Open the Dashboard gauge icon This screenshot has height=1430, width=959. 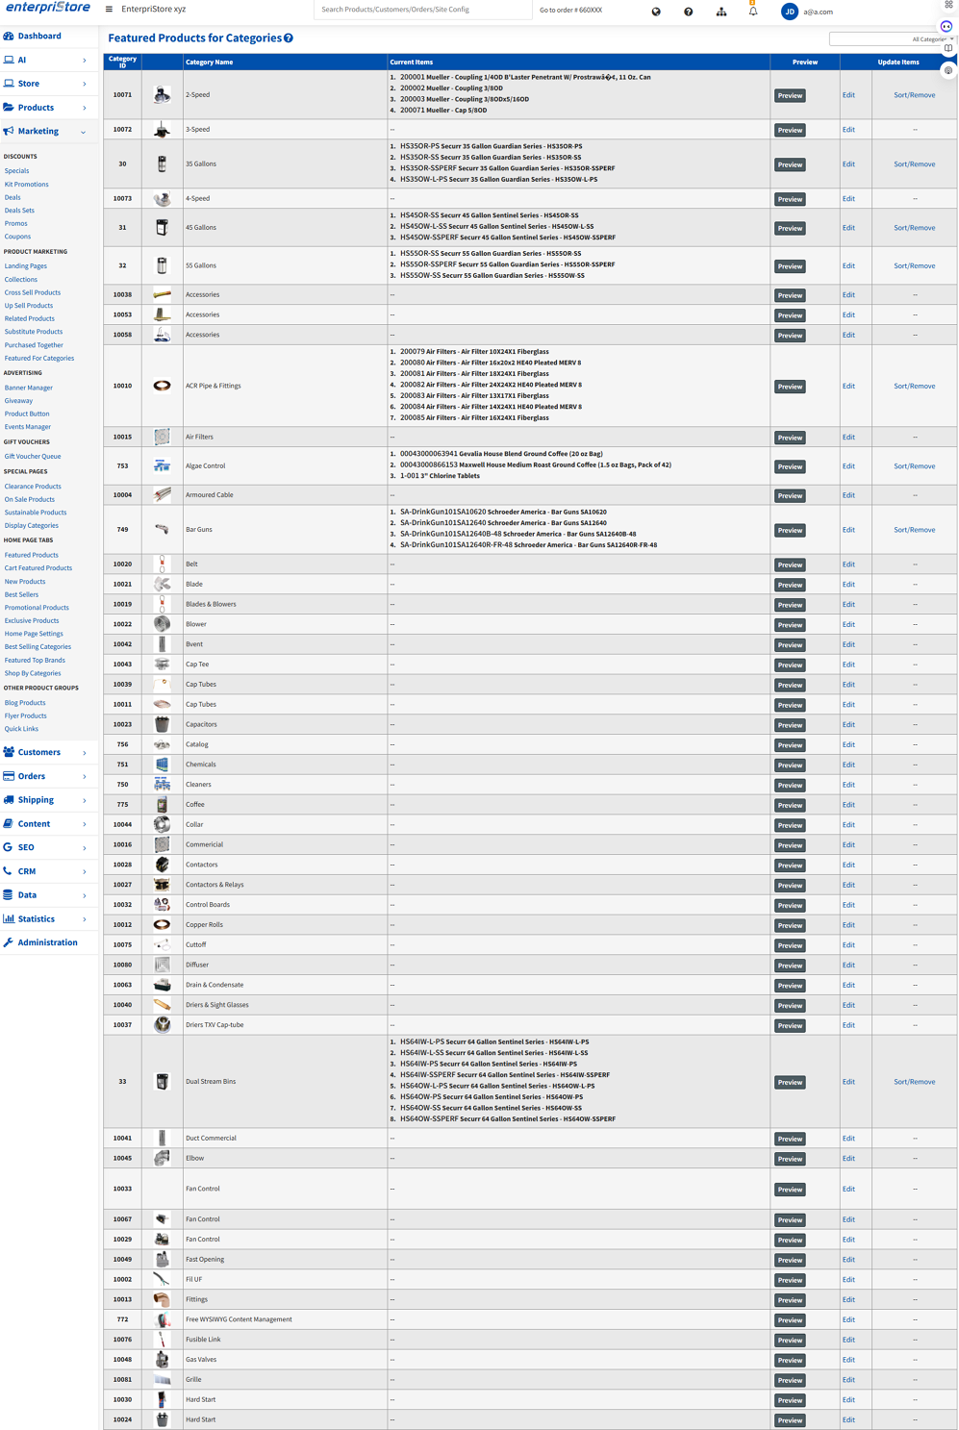click(9, 37)
